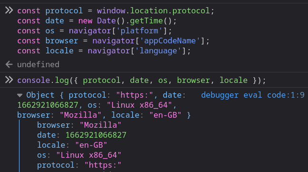Click the console.log input line
This screenshot has width=308, height=172.
(x=142, y=81)
